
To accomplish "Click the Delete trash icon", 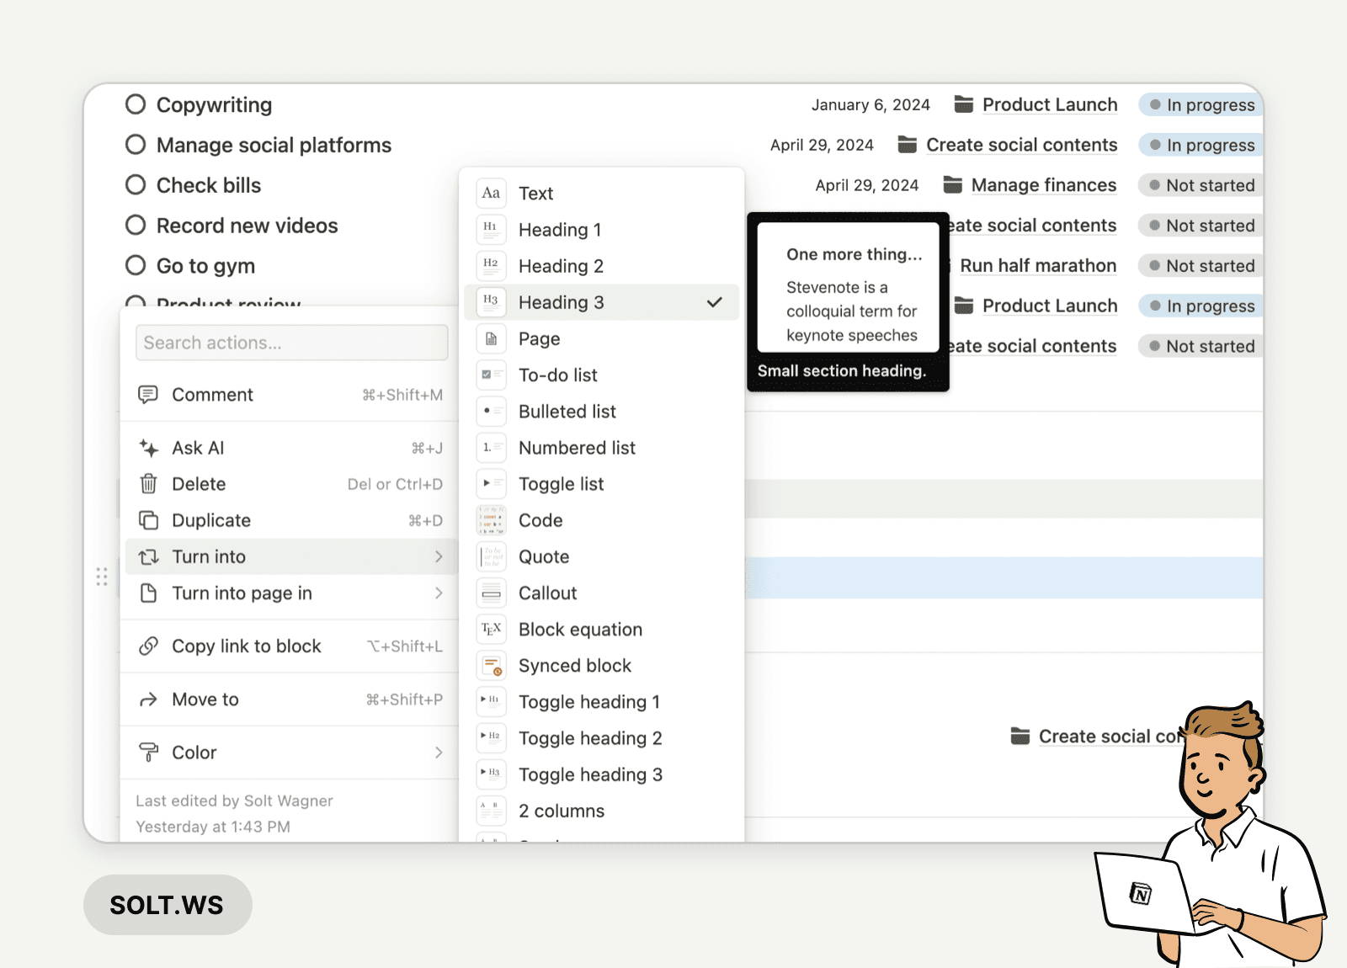I will click(x=148, y=483).
